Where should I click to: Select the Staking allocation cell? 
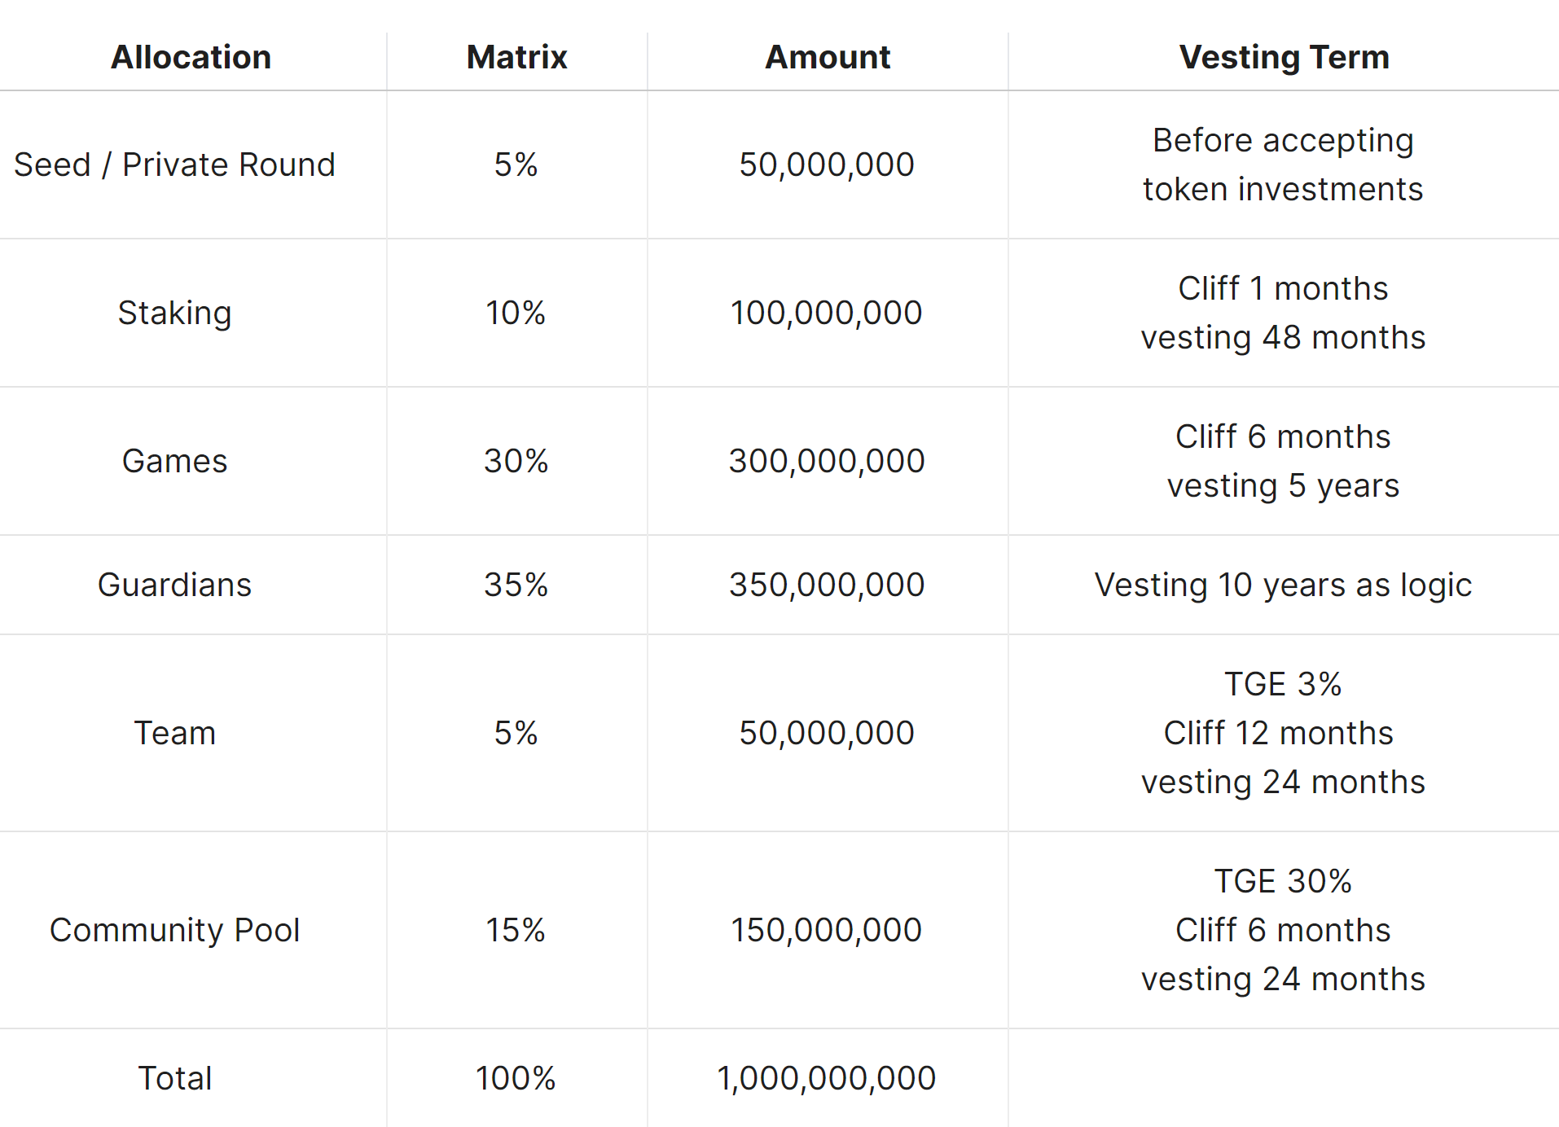pos(174,313)
